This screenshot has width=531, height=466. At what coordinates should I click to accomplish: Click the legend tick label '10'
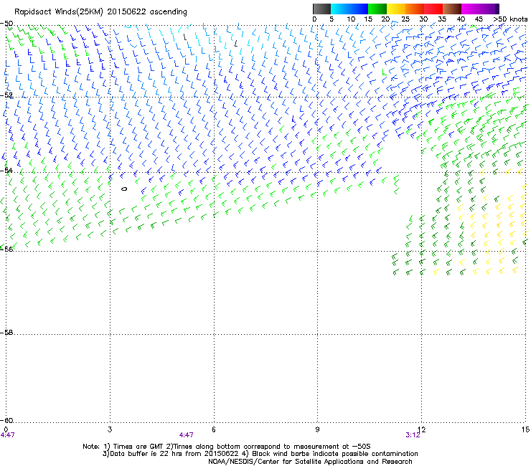[x=351, y=19]
